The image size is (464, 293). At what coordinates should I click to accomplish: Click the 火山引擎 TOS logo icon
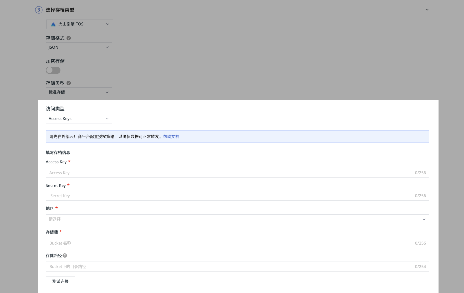pyautogui.click(x=53, y=24)
